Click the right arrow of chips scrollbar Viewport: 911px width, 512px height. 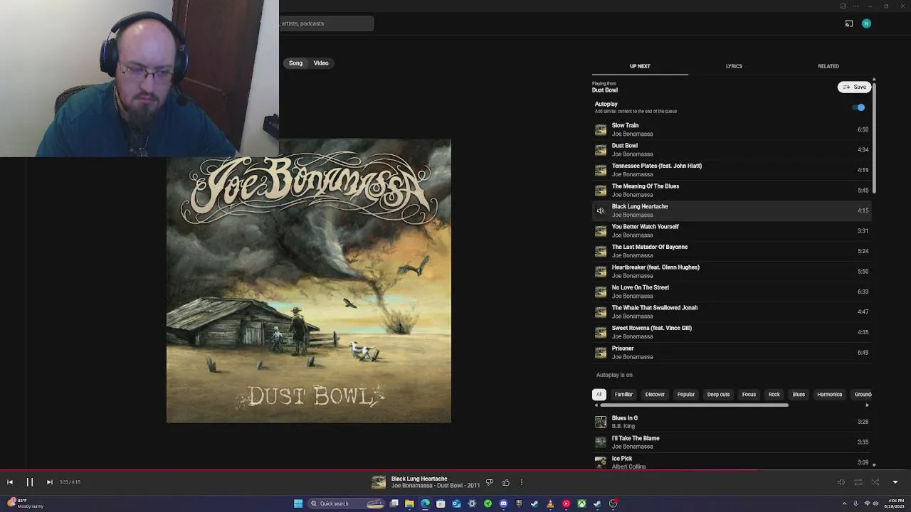pos(867,405)
